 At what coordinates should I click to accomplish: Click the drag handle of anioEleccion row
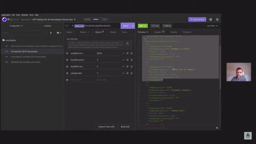pos(67,53)
